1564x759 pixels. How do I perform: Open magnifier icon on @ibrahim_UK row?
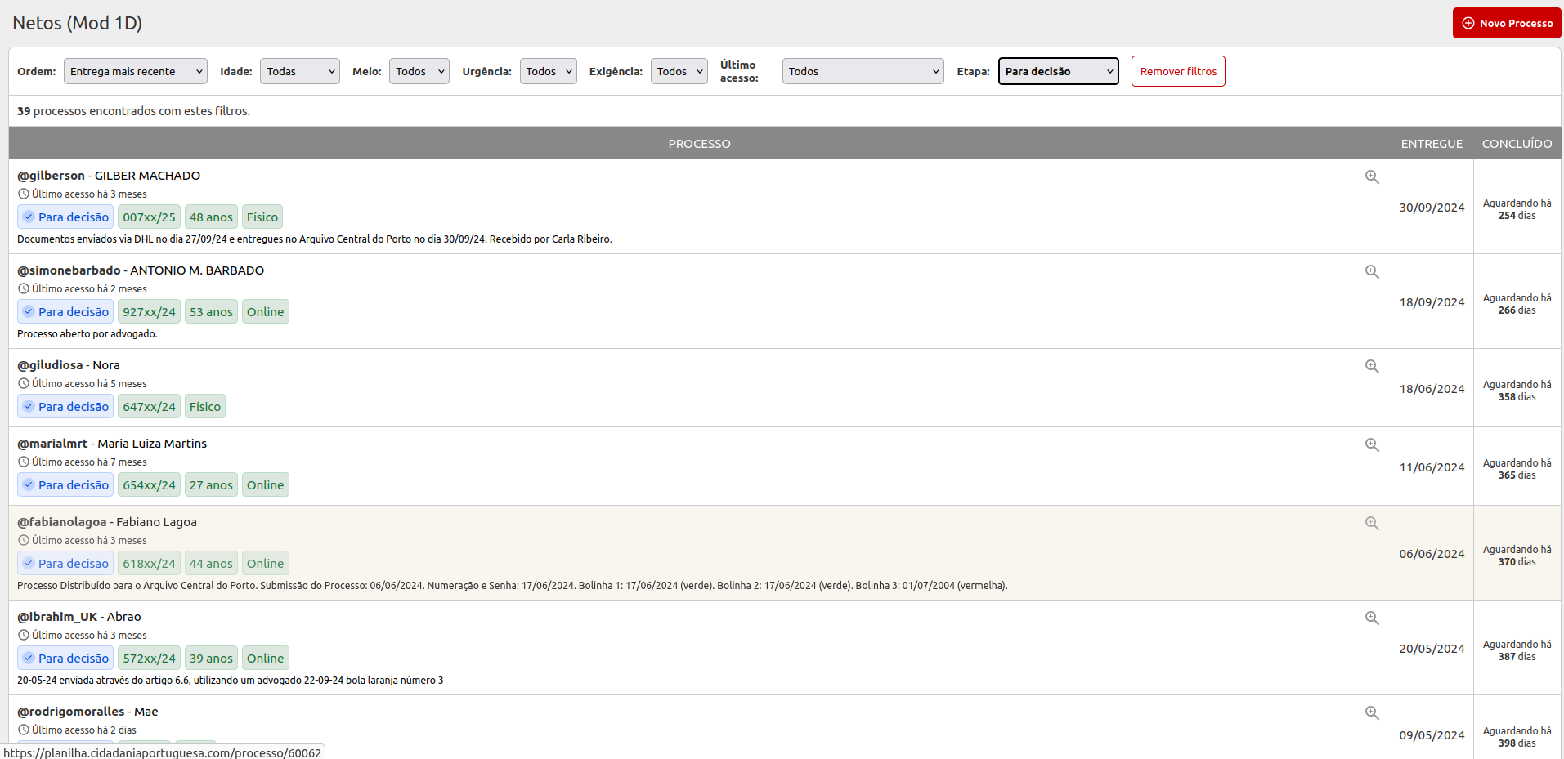(1372, 618)
